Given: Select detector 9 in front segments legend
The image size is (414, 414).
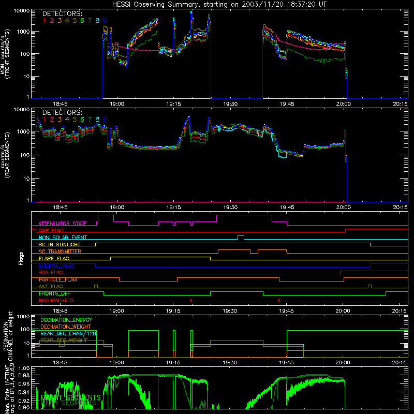Looking at the screenshot, I should click(x=105, y=21).
